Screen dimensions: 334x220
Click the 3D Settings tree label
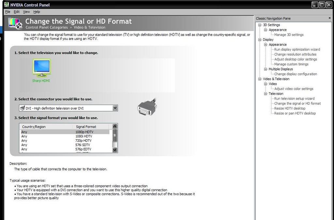point(271,25)
